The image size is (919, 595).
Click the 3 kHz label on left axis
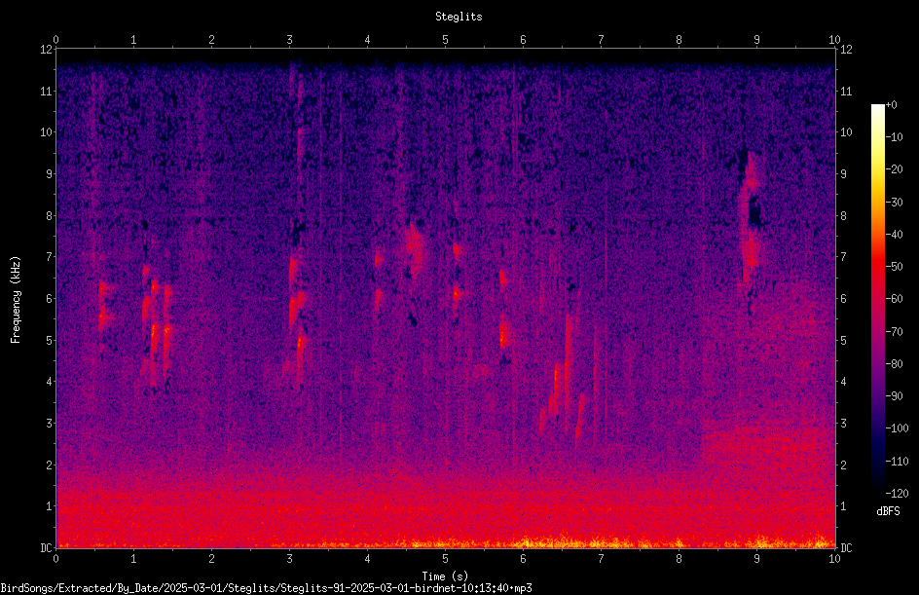click(50, 424)
